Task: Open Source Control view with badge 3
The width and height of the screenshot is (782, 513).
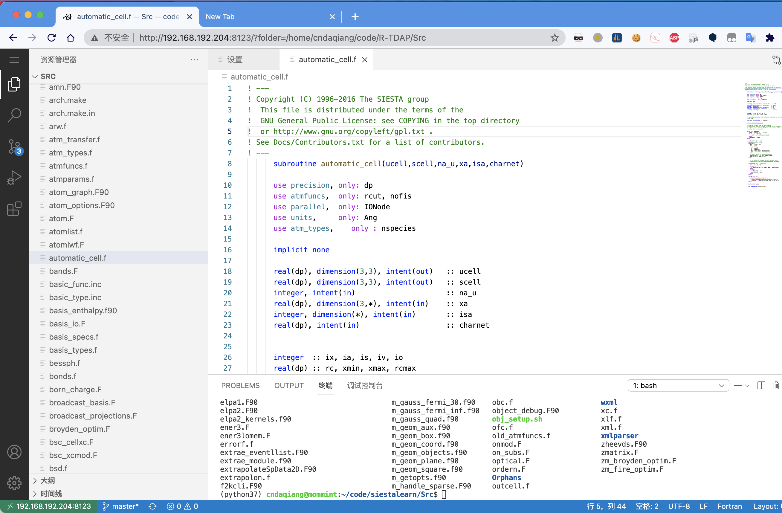Action: point(14,146)
